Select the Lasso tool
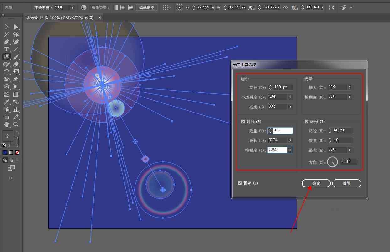 coord(16,34)
